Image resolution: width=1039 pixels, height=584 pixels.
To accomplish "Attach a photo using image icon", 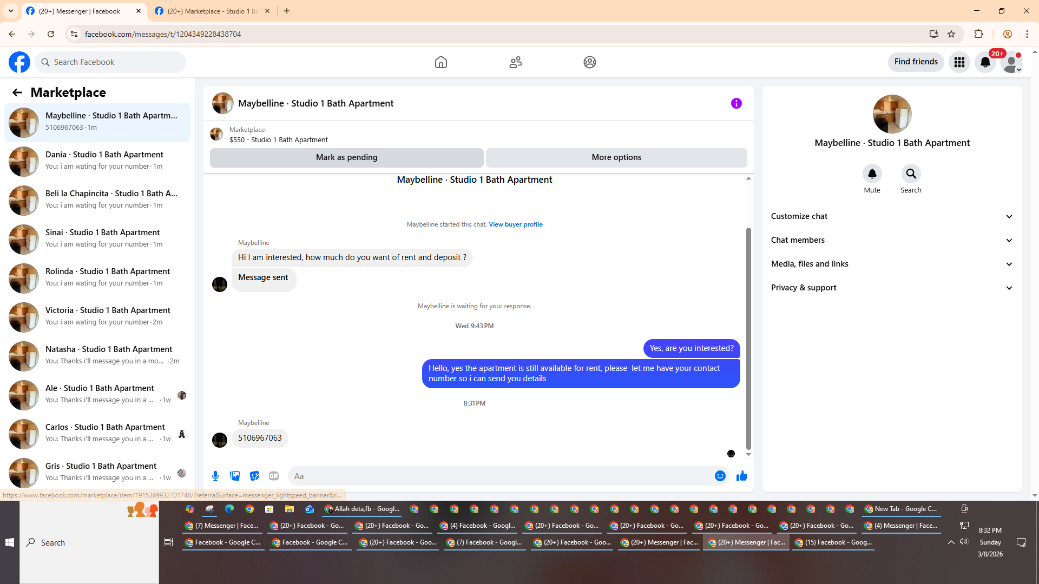I will [x=235, y=476].
